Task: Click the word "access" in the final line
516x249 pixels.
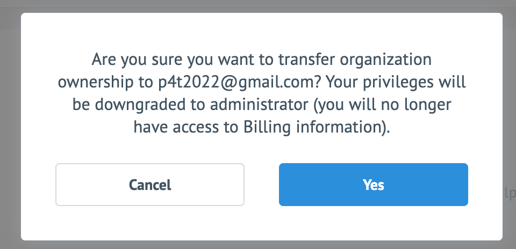Action: coord(196,128)
